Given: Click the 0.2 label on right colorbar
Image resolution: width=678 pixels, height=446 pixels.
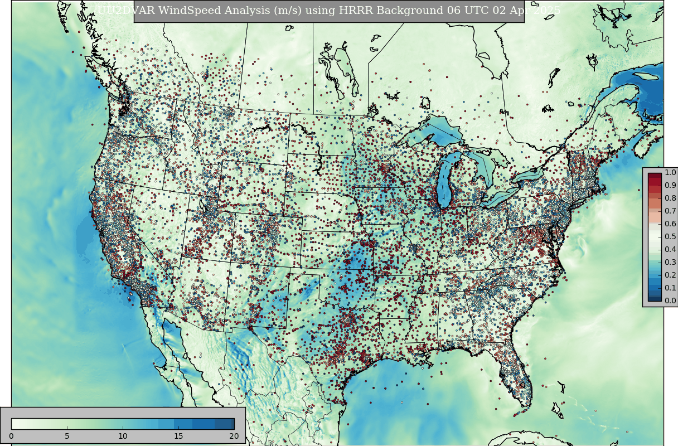Looking at the screenshot, I should (670, 275).
